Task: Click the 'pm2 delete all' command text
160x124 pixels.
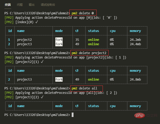Action: 84,88
